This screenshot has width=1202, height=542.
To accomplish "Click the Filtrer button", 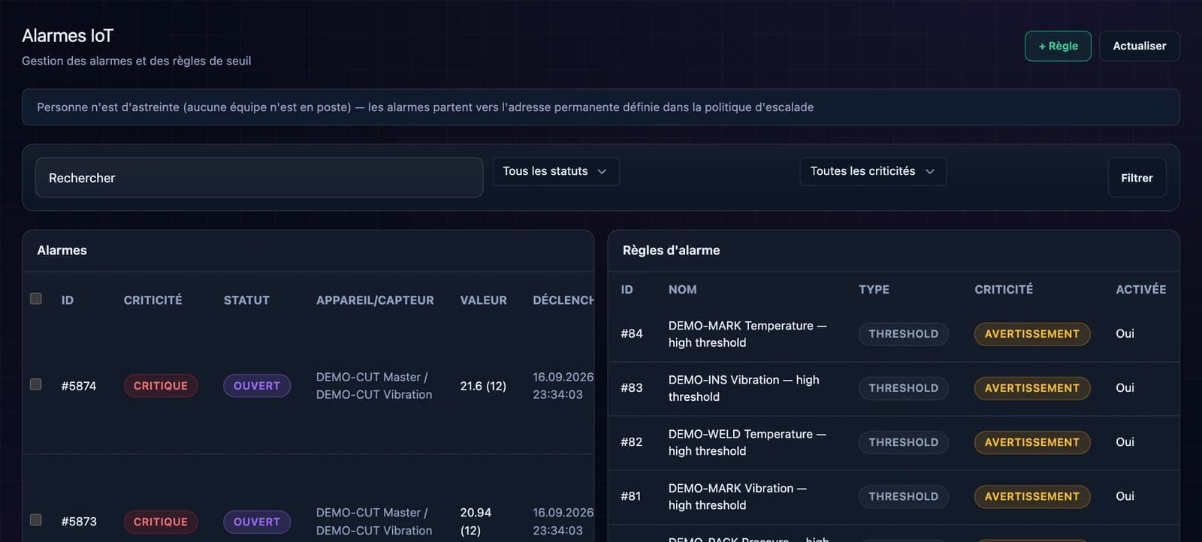I will [x=1137, y=178].
